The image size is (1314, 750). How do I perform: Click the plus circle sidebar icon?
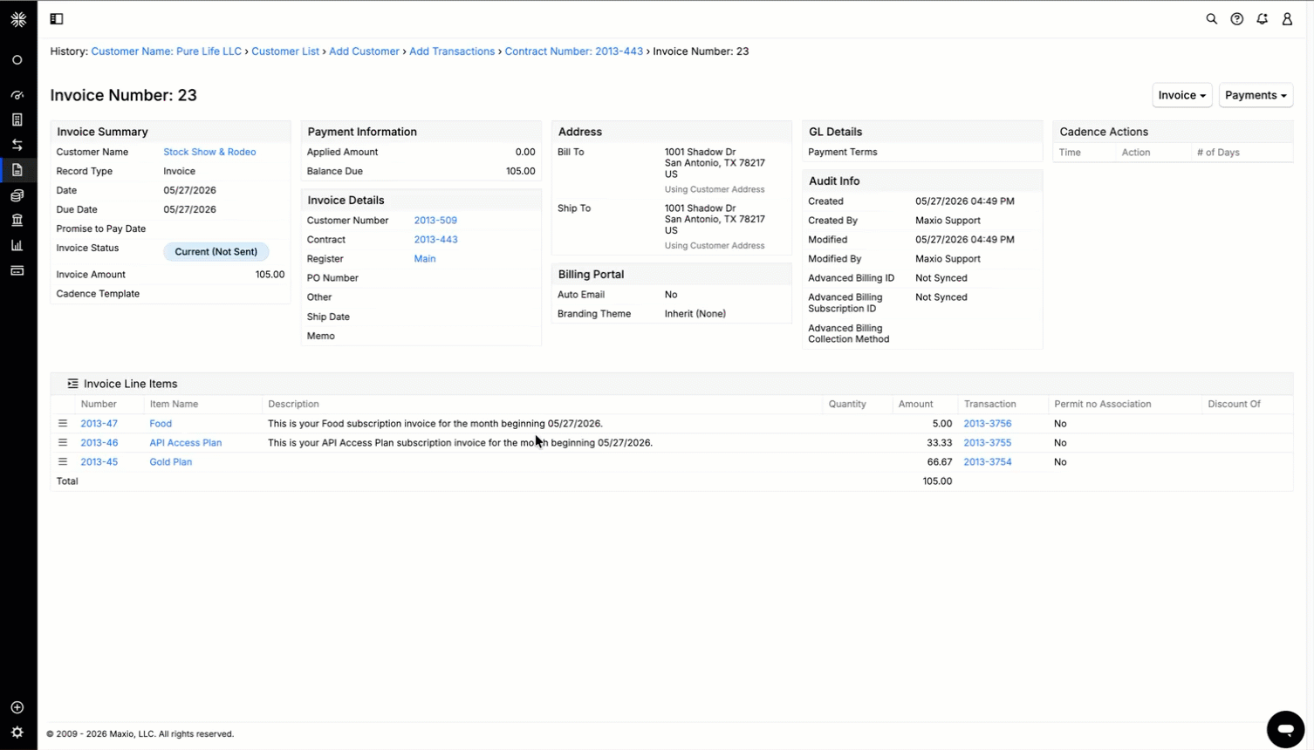point(17,707)
